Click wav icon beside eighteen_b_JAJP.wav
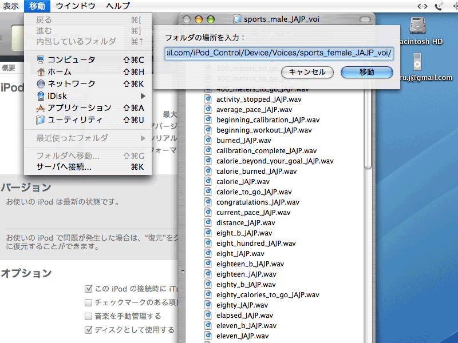Screen dimensions: 458x343 (208, 264)
